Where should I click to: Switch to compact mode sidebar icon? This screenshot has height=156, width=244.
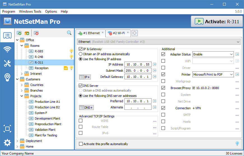(x=7, y=129)
